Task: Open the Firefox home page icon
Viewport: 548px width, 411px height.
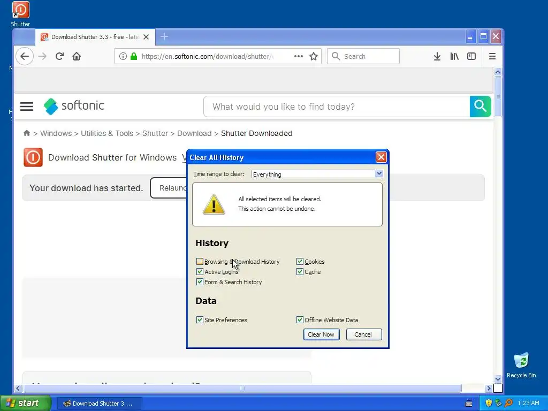Action: pyautogui.click(x=77, y=56)
